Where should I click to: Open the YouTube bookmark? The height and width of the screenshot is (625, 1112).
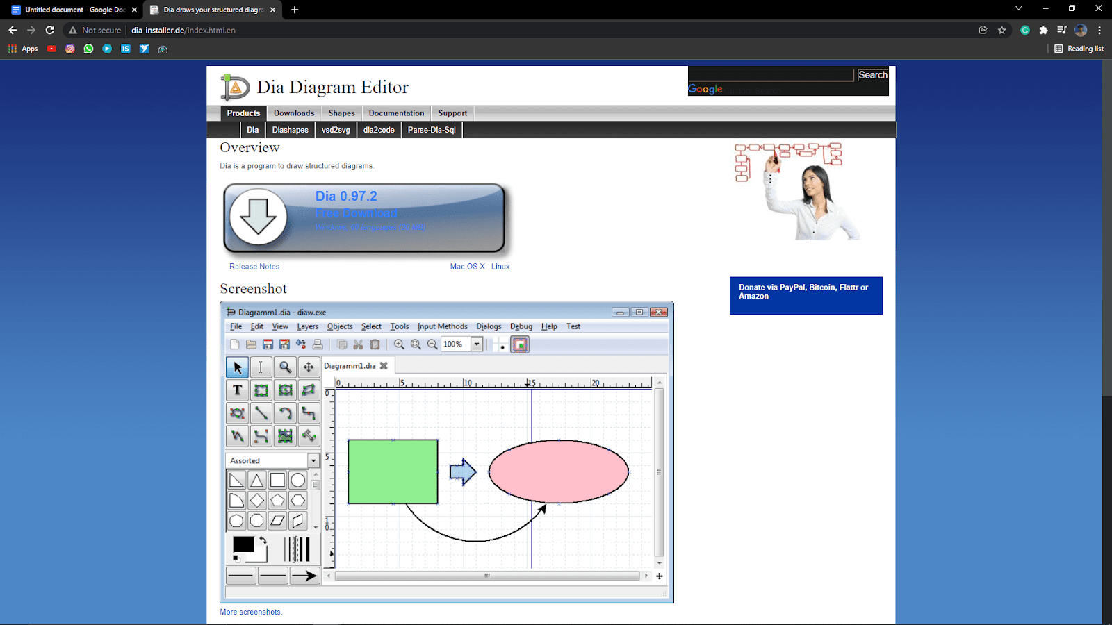point(51,49)
